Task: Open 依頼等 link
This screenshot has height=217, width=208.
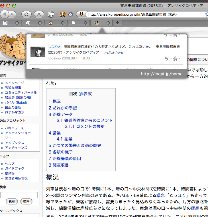Action: click(10, 173)
